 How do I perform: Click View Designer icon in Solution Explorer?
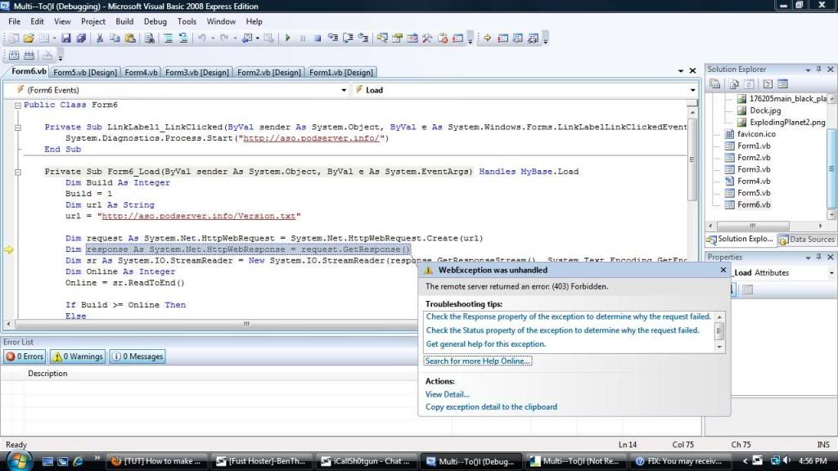783,84
